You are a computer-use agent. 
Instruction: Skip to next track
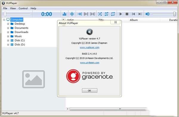pos(140,14)
